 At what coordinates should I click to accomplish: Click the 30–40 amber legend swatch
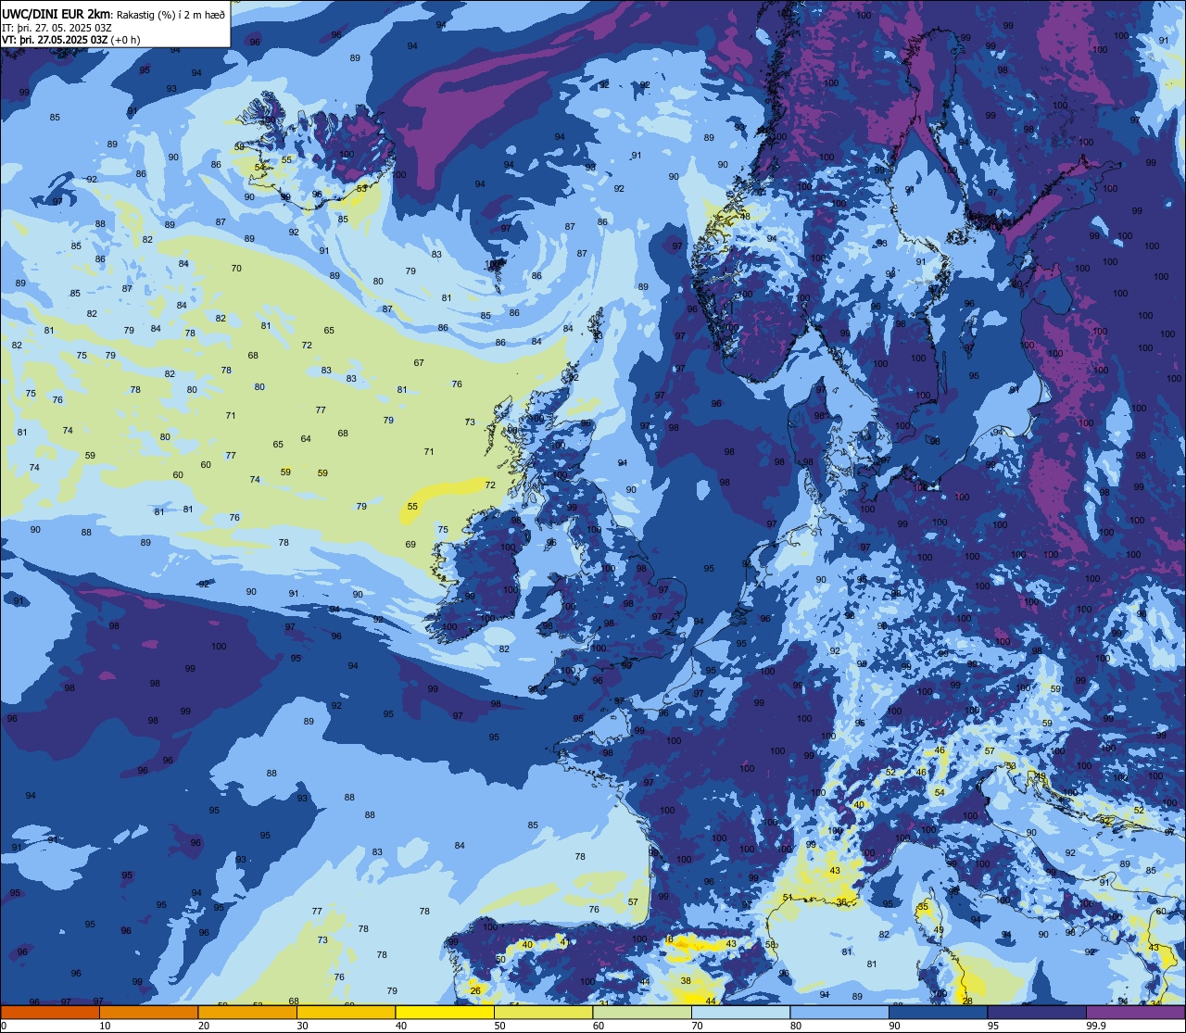click(346, 1013)
